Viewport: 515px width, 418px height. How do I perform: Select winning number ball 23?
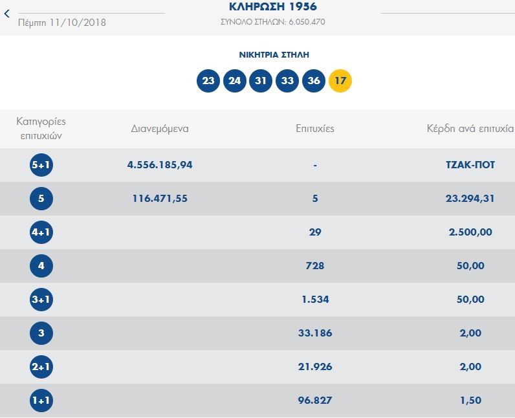pos(208,81)
